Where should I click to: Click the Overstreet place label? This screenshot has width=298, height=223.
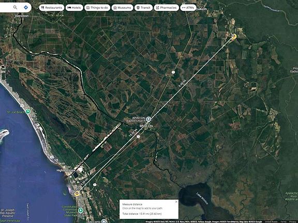pyautogui.click(x=22, y=16)
